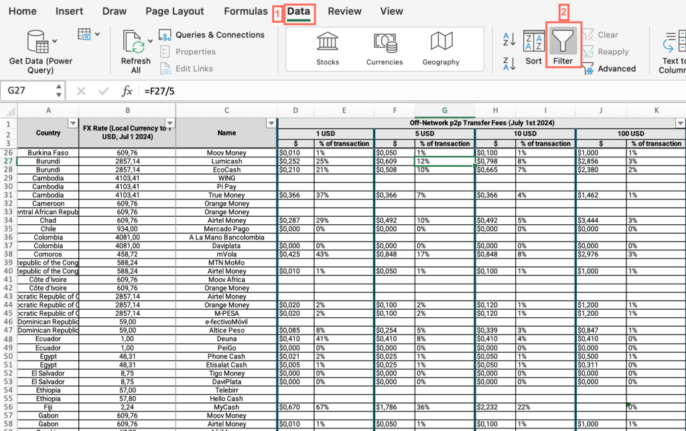The width and height of the screenshot is (686, 431).
Task: Select the EcoCash cell
Action: [226, 169]
